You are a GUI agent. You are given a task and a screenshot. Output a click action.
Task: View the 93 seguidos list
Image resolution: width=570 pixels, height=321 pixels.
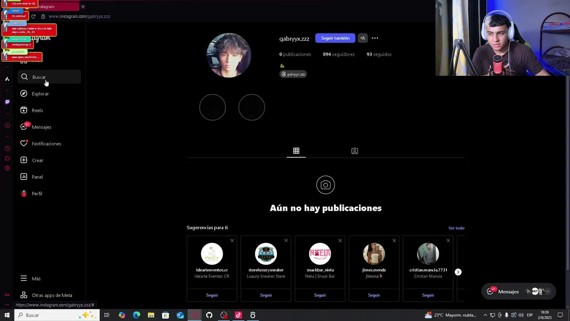click(379, 54)
